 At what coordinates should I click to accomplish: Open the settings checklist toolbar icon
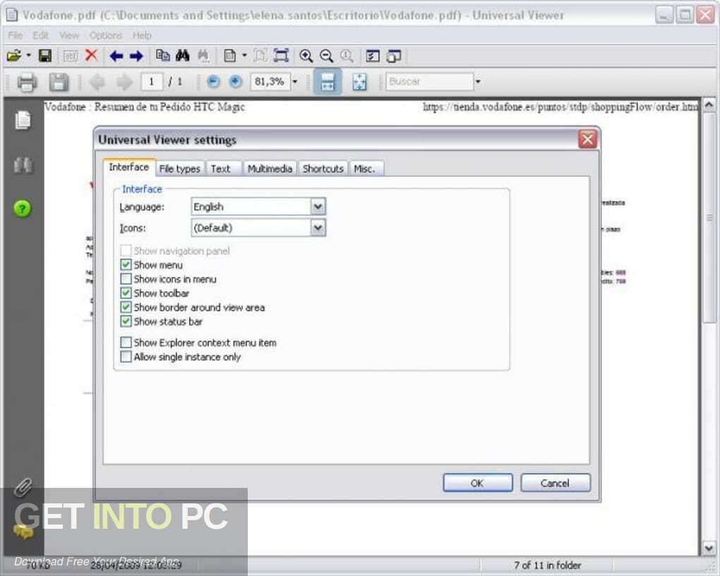pyautogui.click(x=373, y=56)
